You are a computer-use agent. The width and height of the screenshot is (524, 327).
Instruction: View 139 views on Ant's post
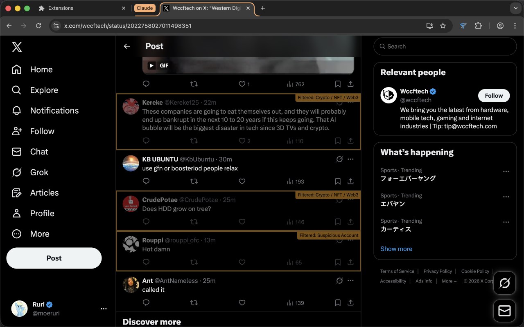point(296,303)
